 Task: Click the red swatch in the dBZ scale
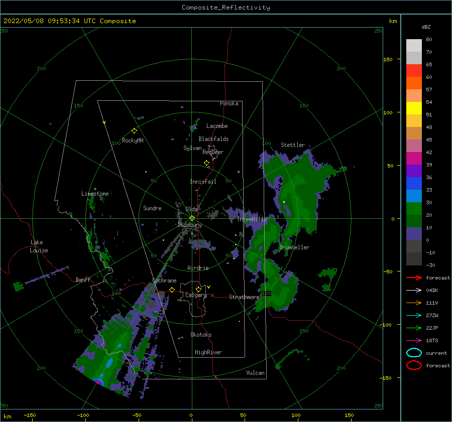click(x=414, y=71)
